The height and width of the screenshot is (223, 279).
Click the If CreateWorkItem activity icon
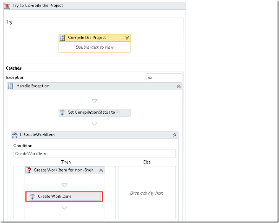pyautogui.click(x=15, y=135)
